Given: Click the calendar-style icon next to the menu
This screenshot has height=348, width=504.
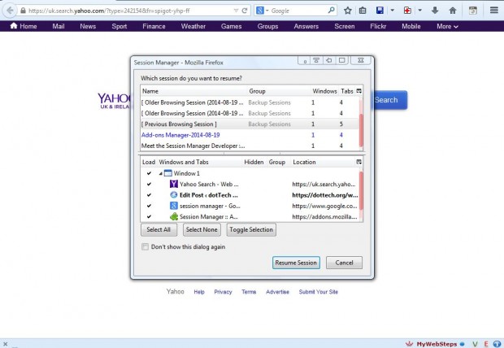Looking at the screenshot, I should click(x=473, y=11).
